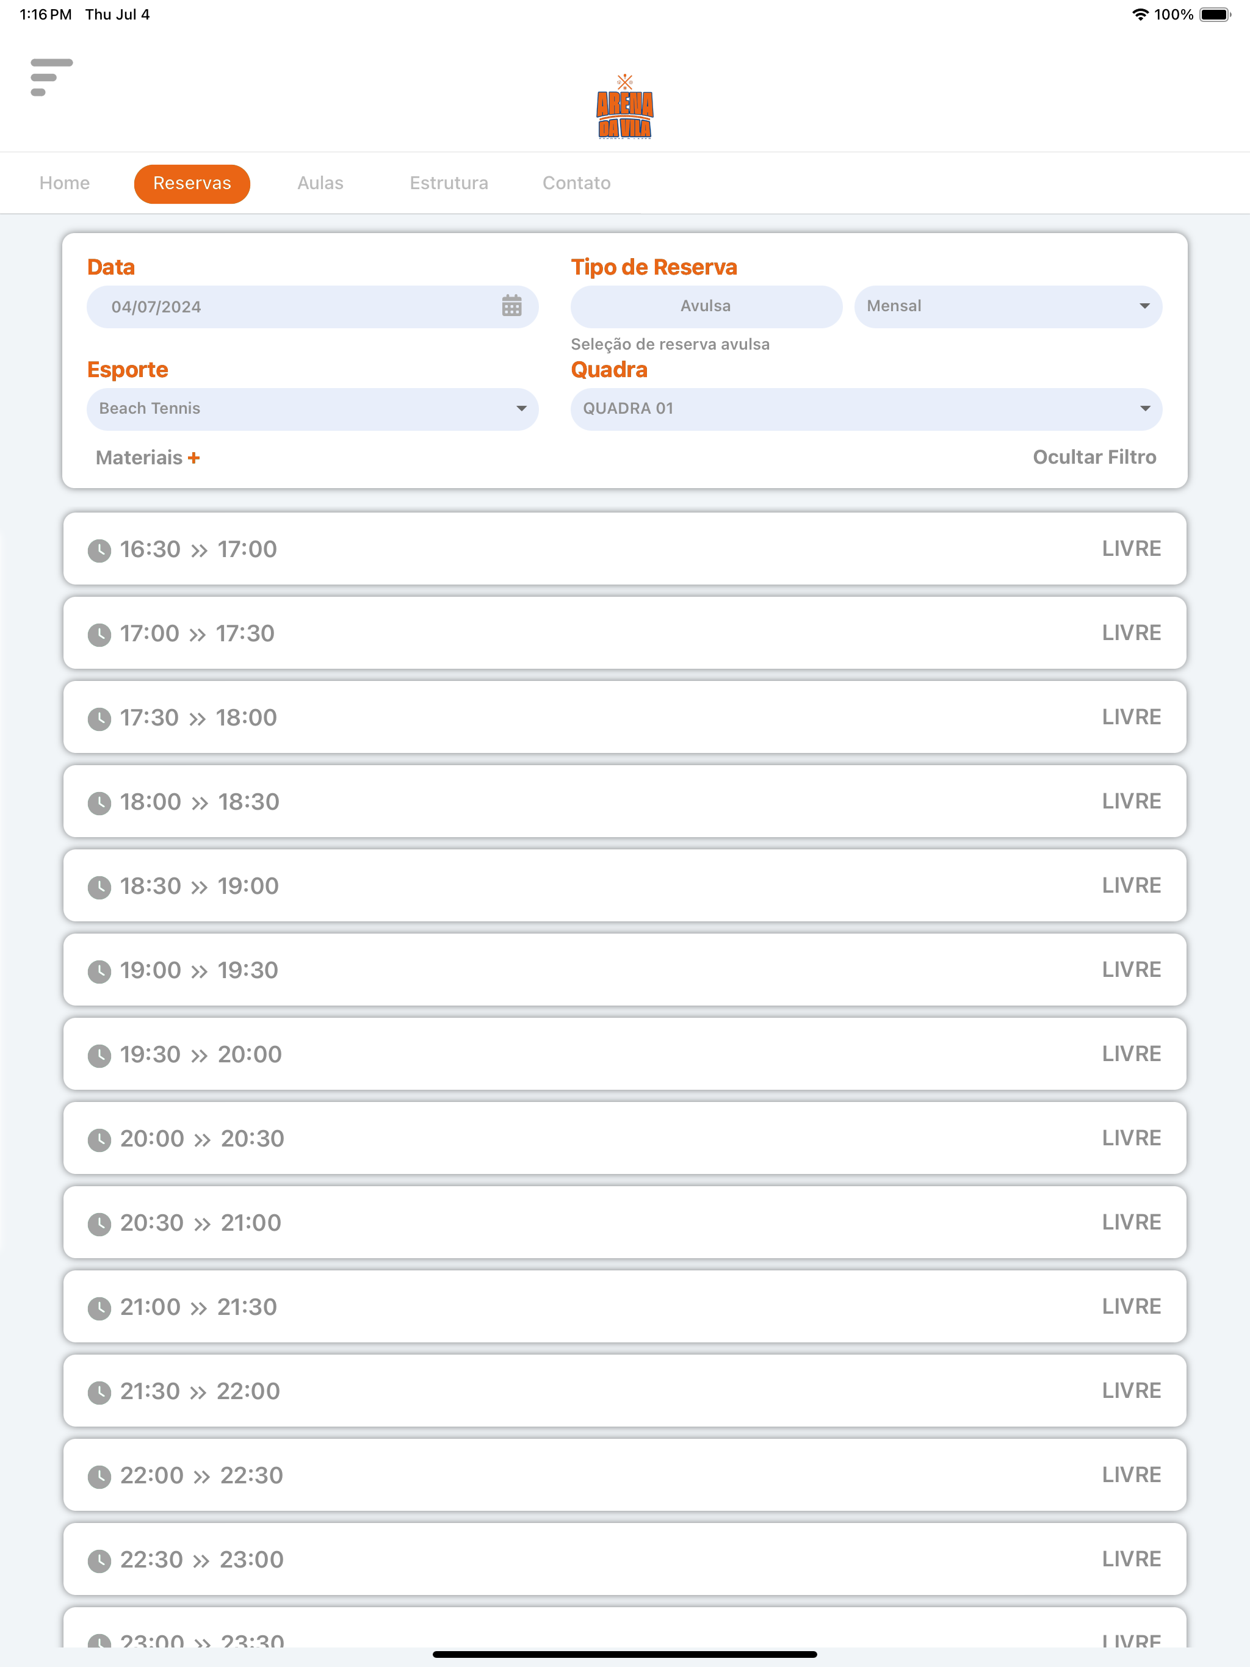Expand the Materiais section
The image size is (1250, 1667).
tap(147, 458)
